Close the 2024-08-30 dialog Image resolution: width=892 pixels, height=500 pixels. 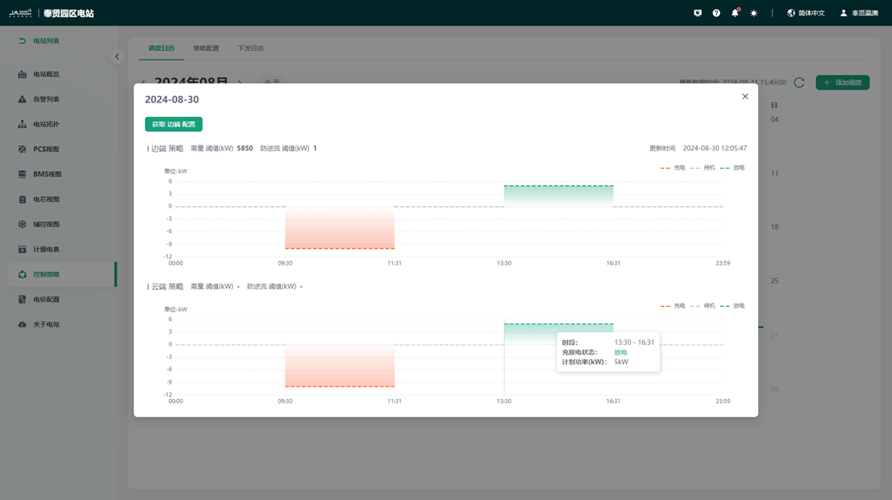(745, 96)
